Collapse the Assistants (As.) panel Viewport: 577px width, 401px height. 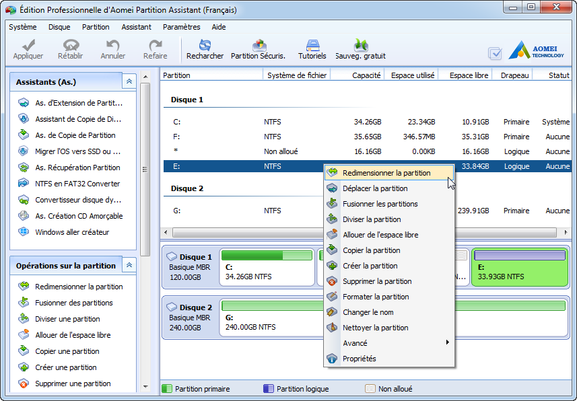tap(129, 81)
